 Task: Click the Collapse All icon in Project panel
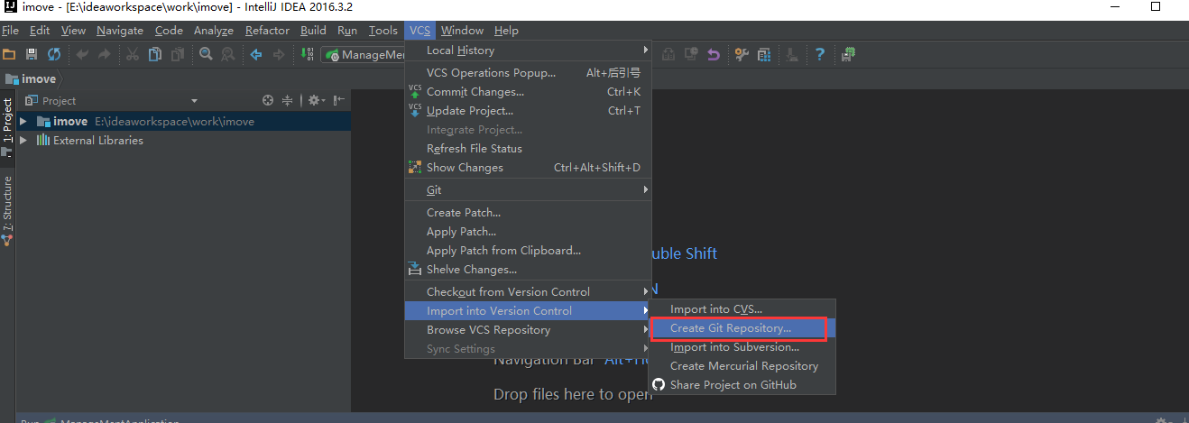point(288,100)
